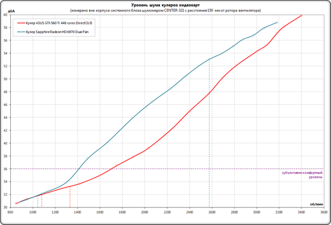Click the "1400" horizontal axis label
Screen dimensions: 331x225
click(x=77, y=212)
